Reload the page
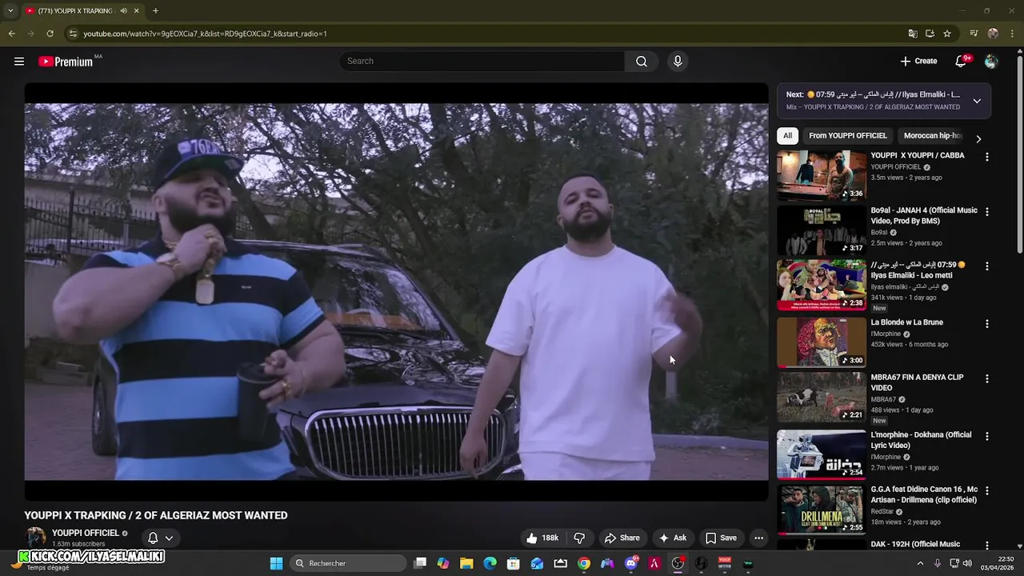The width and height of the screenshot is (1024, 576). pyautogui.click(x=50, y=34)
